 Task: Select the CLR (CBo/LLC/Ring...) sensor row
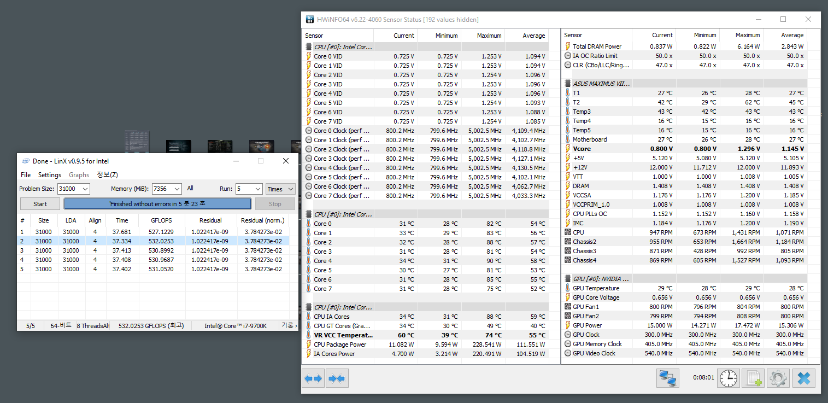pos(684,65)
